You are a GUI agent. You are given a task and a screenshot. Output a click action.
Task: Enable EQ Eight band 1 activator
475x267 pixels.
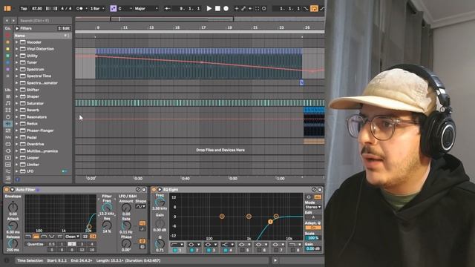tap(175, 251)
